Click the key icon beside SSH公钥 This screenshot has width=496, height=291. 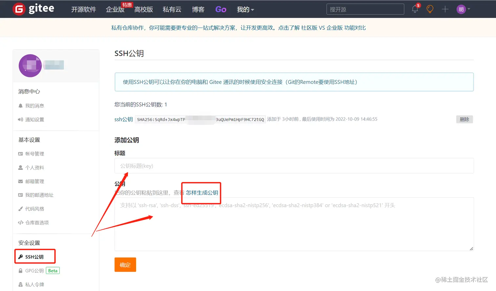pyautogui.click(x=20, y=257)
